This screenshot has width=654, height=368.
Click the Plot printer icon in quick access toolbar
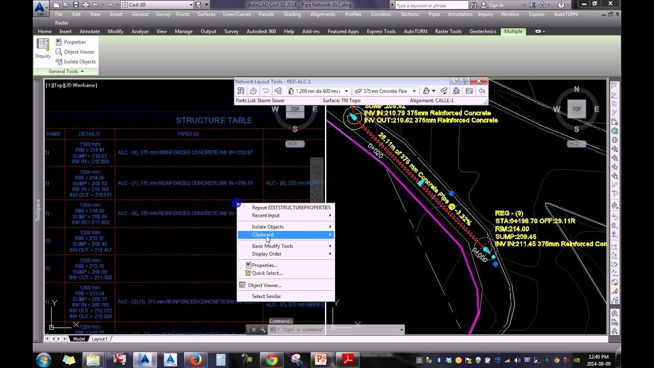86,5
